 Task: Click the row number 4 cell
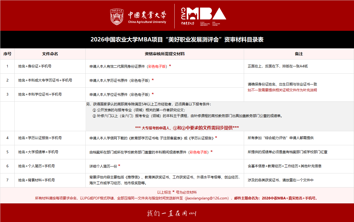tap(7, 138)
